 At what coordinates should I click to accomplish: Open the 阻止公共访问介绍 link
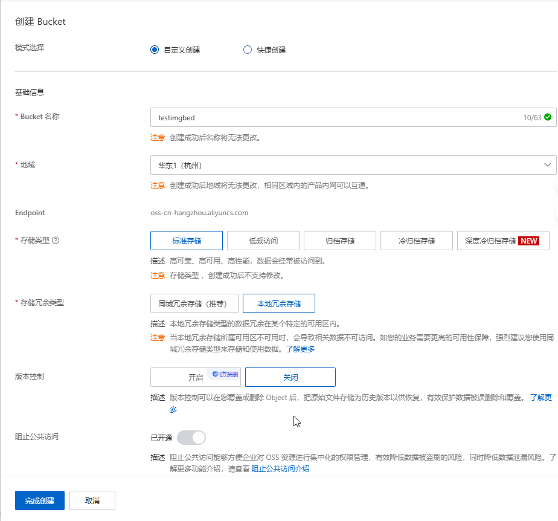[x=280, y=468]
